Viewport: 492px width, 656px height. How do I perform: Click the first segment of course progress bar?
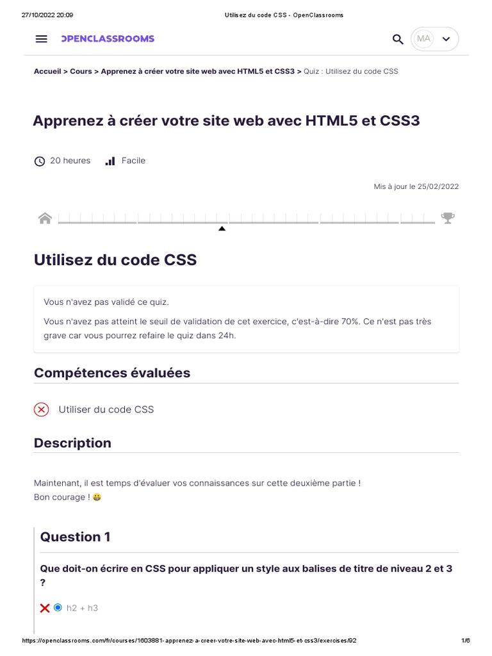pos(97,218)
